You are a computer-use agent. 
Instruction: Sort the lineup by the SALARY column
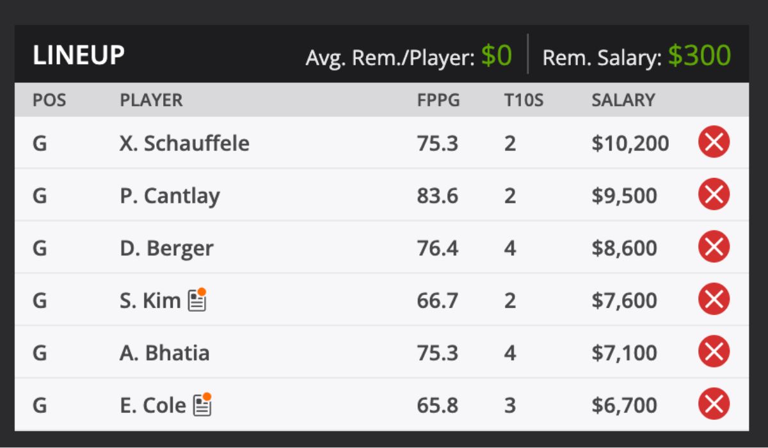[x=623, y=100]
